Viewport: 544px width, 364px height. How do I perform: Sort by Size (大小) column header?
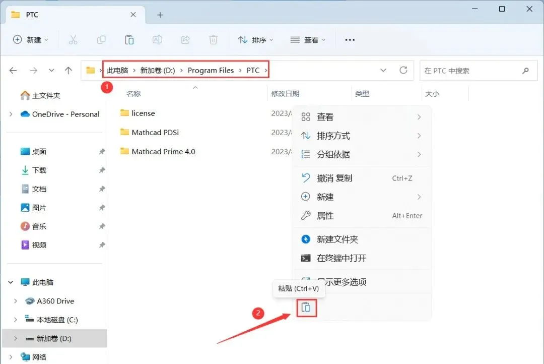(432, 94)
